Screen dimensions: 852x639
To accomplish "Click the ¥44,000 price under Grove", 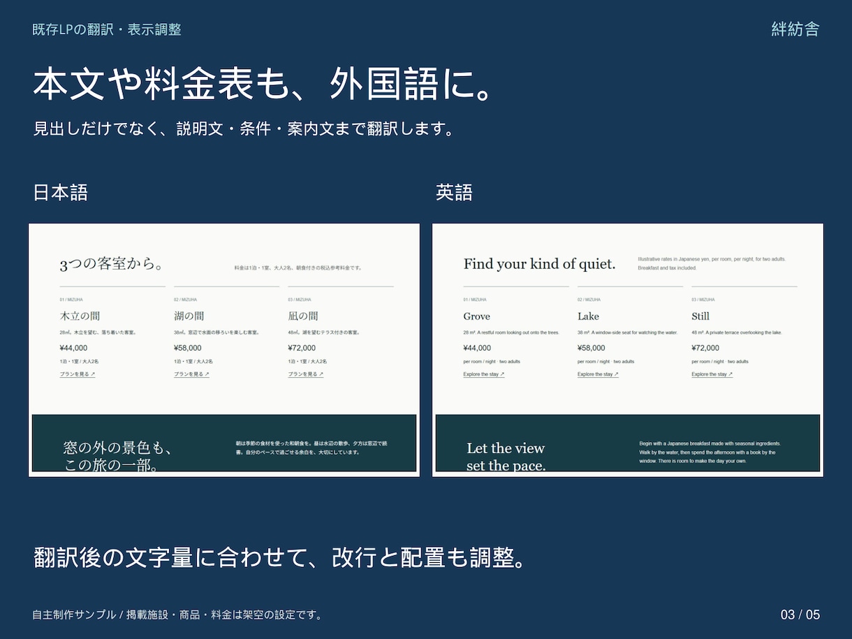I will [477, 348].
